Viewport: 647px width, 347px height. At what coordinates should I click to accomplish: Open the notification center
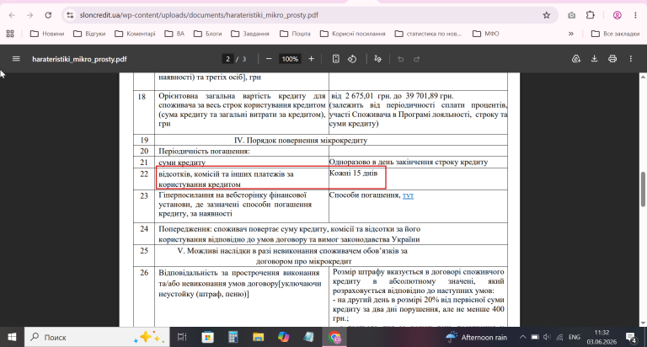click(x=631, y=338)
